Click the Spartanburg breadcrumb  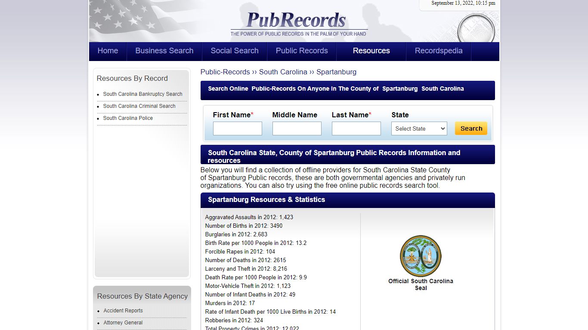click(336, 72)
